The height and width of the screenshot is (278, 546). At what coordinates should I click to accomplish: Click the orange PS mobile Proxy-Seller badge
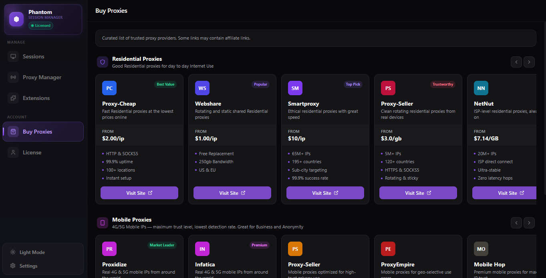295,249
